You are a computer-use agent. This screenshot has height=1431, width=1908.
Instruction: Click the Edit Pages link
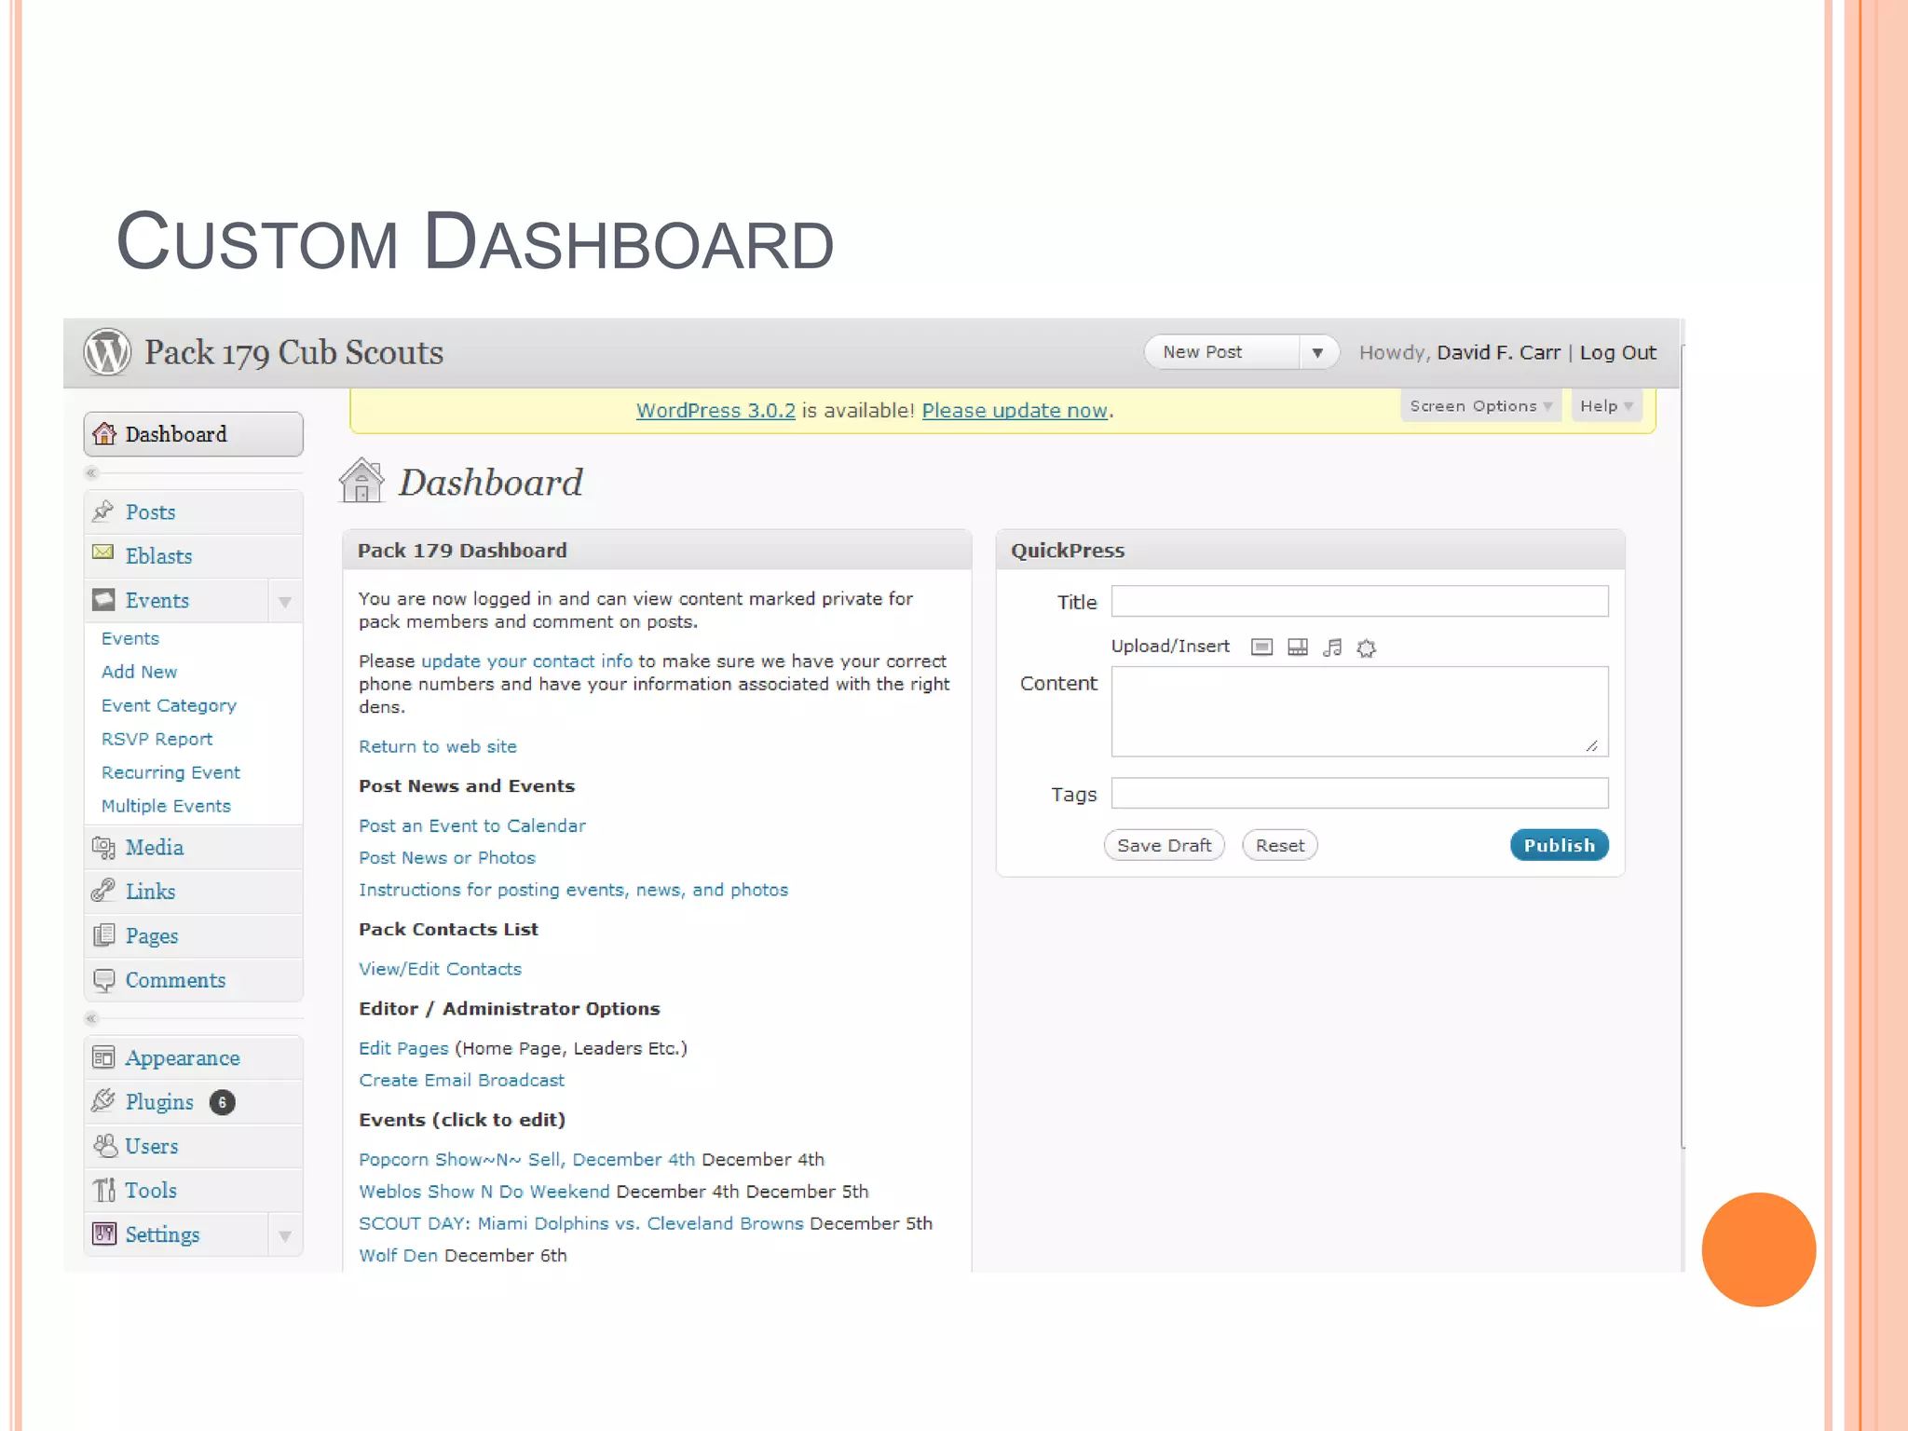tap(403, 1048)
